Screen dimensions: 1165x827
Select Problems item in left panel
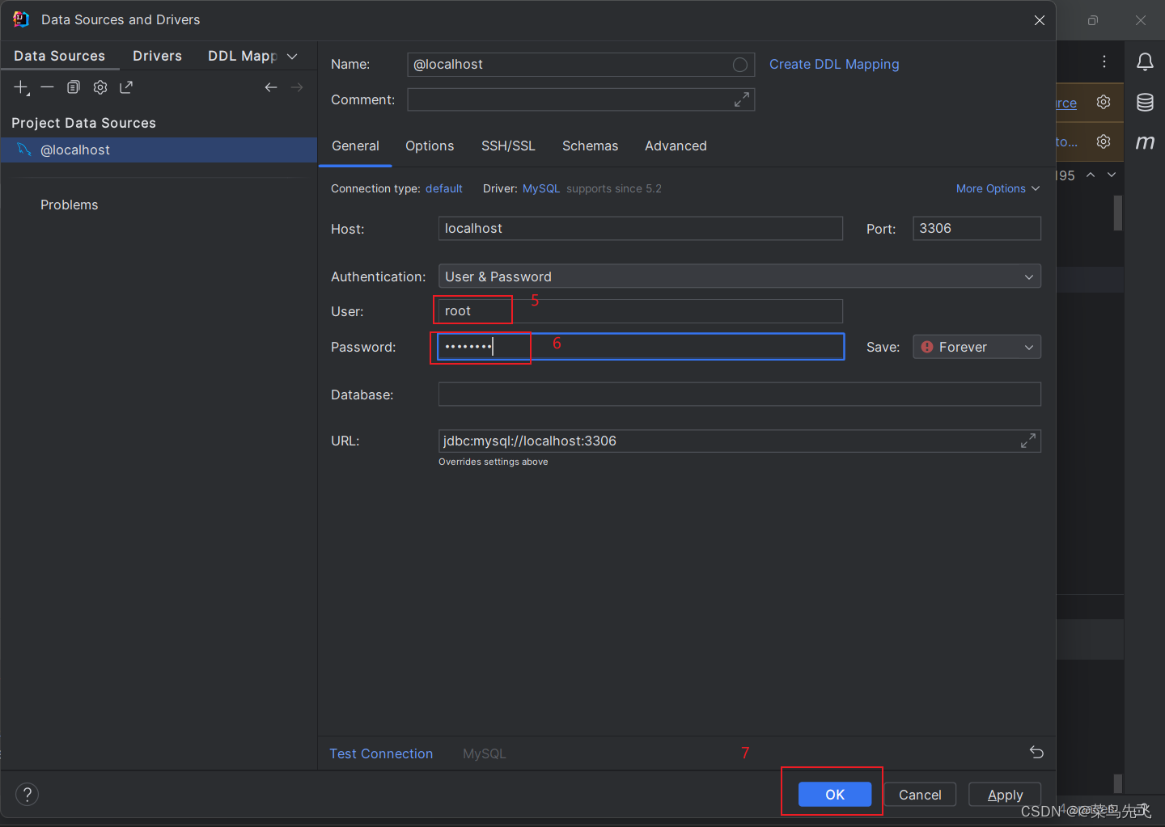tap(70, 205)
